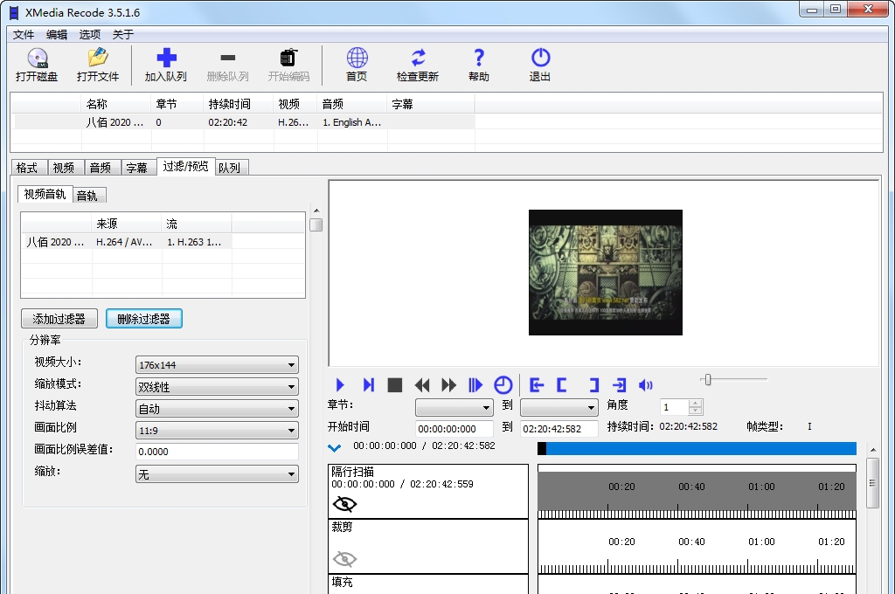Click the 检查更新 update icon

tap(417, 65)
